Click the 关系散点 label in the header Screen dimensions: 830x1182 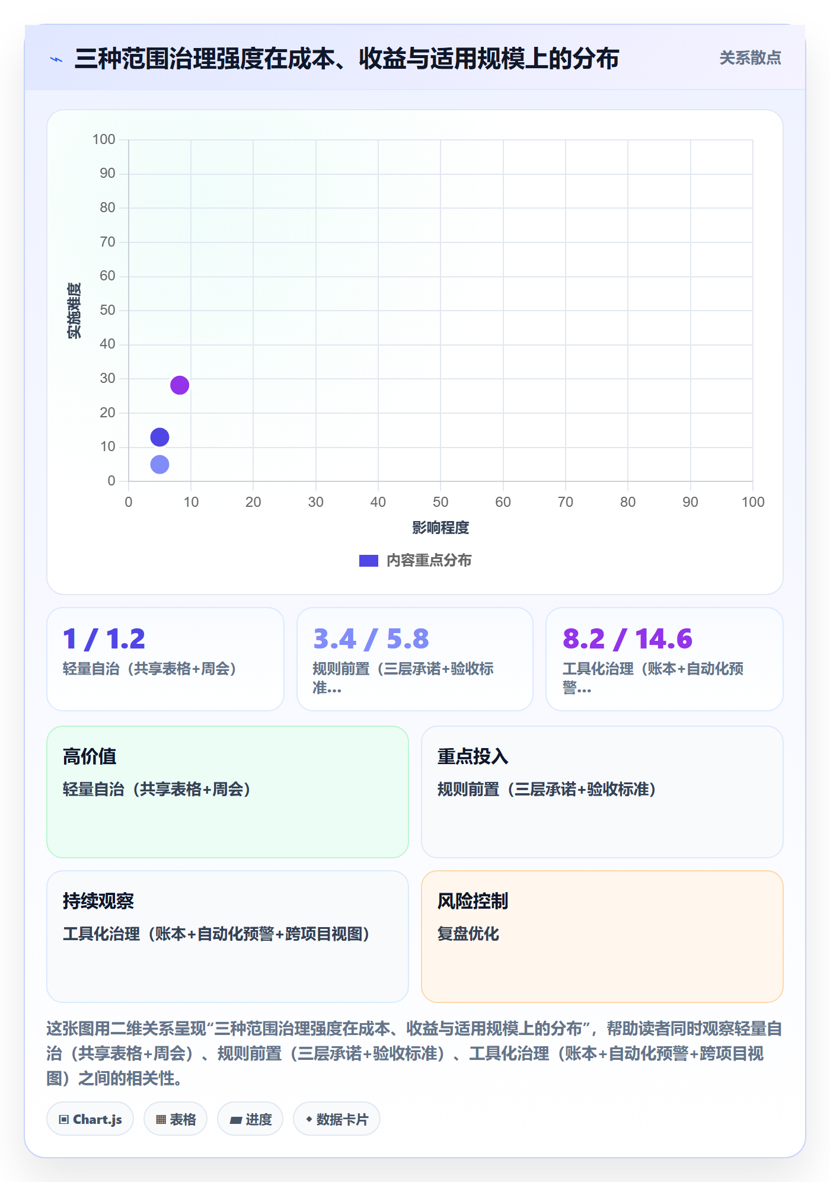[x=750, y=58]
